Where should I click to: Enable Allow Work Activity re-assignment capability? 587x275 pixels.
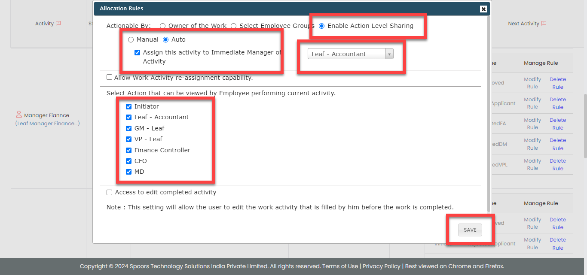(110, 78)
